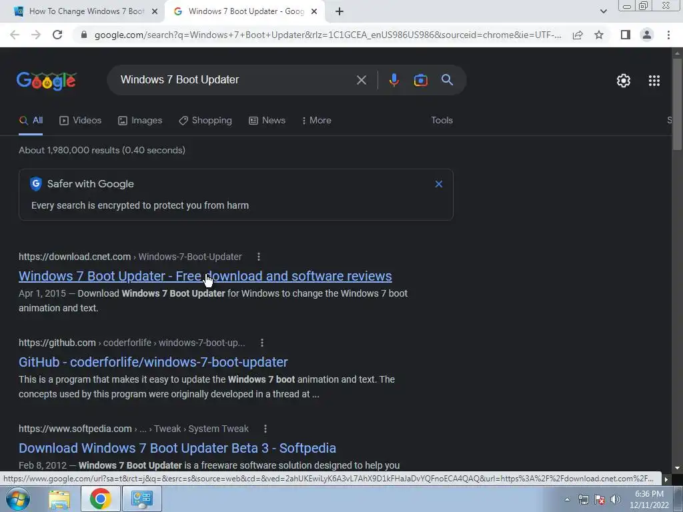Open the Control Panel taskbar item
The width and height of the screenshot is (683, 512).
coord(142,499)
